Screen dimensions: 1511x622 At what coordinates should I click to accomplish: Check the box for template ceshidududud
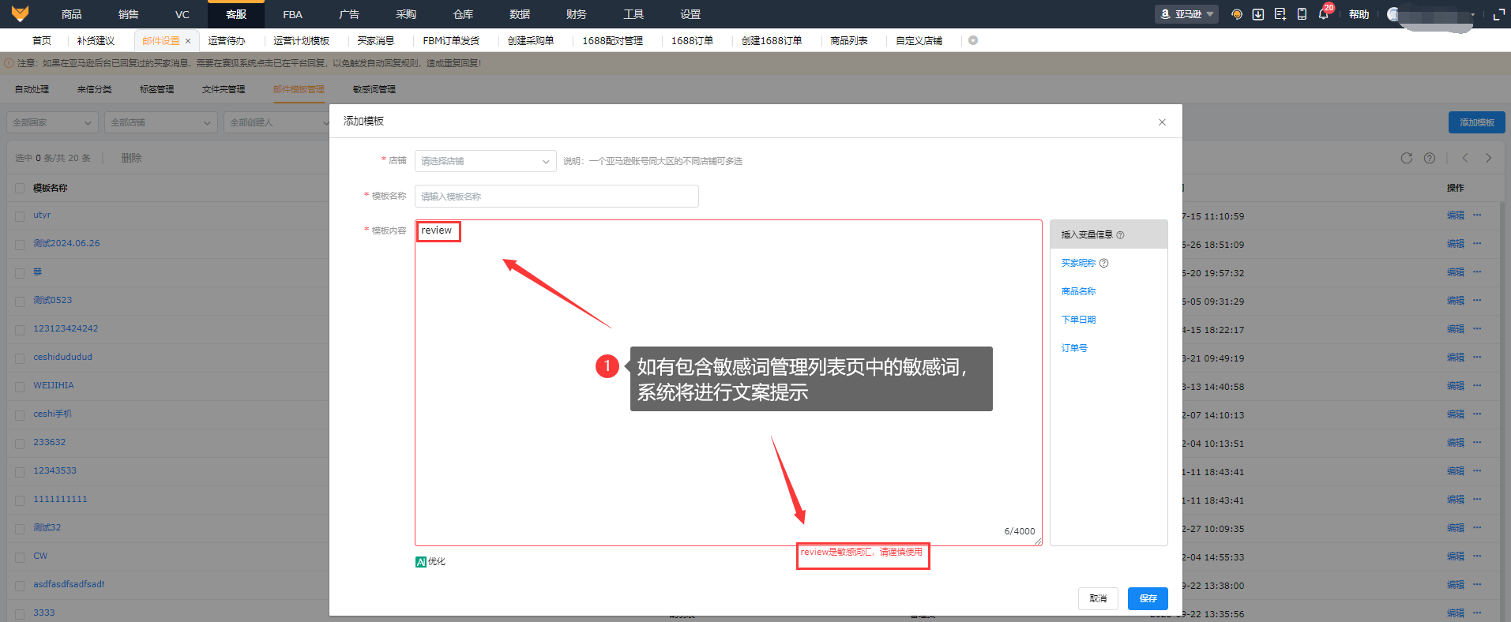(20, 358)
